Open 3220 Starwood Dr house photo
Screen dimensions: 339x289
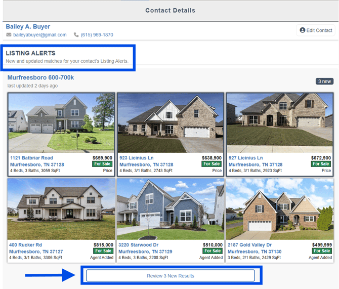coord(170,209)
